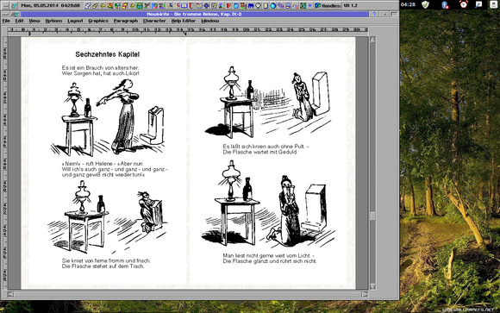
Task: Click the VB 1.2 version field
Action: (x=351, y=5)
